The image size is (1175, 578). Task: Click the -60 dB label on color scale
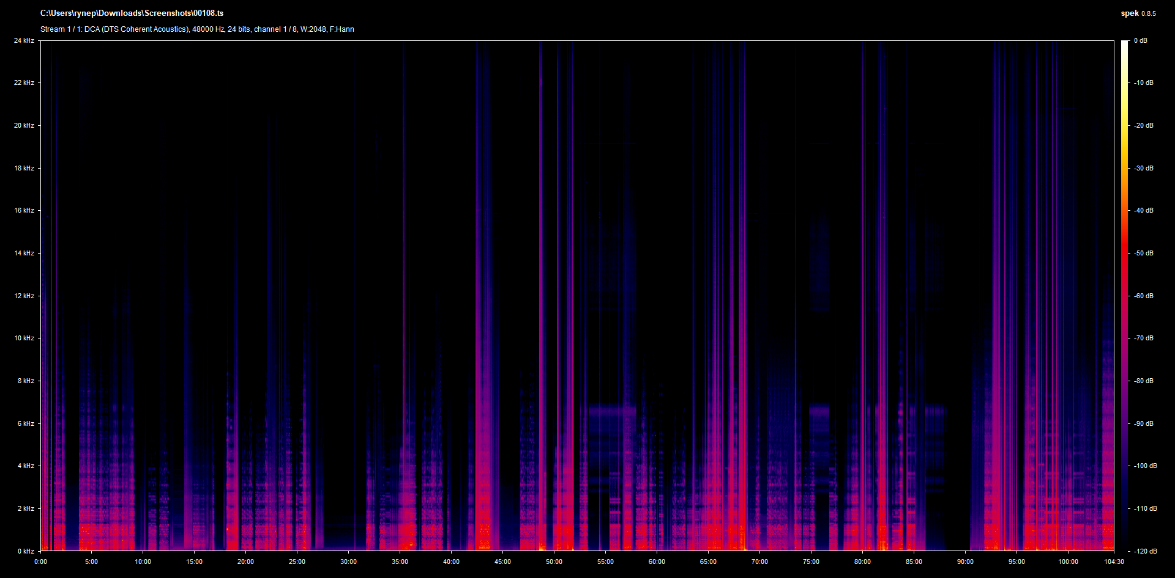click(x=1144, y=296)
